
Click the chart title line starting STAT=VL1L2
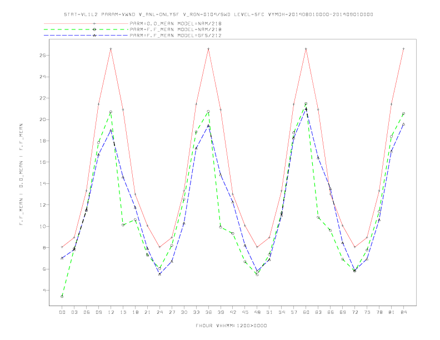tap(218, 14)
